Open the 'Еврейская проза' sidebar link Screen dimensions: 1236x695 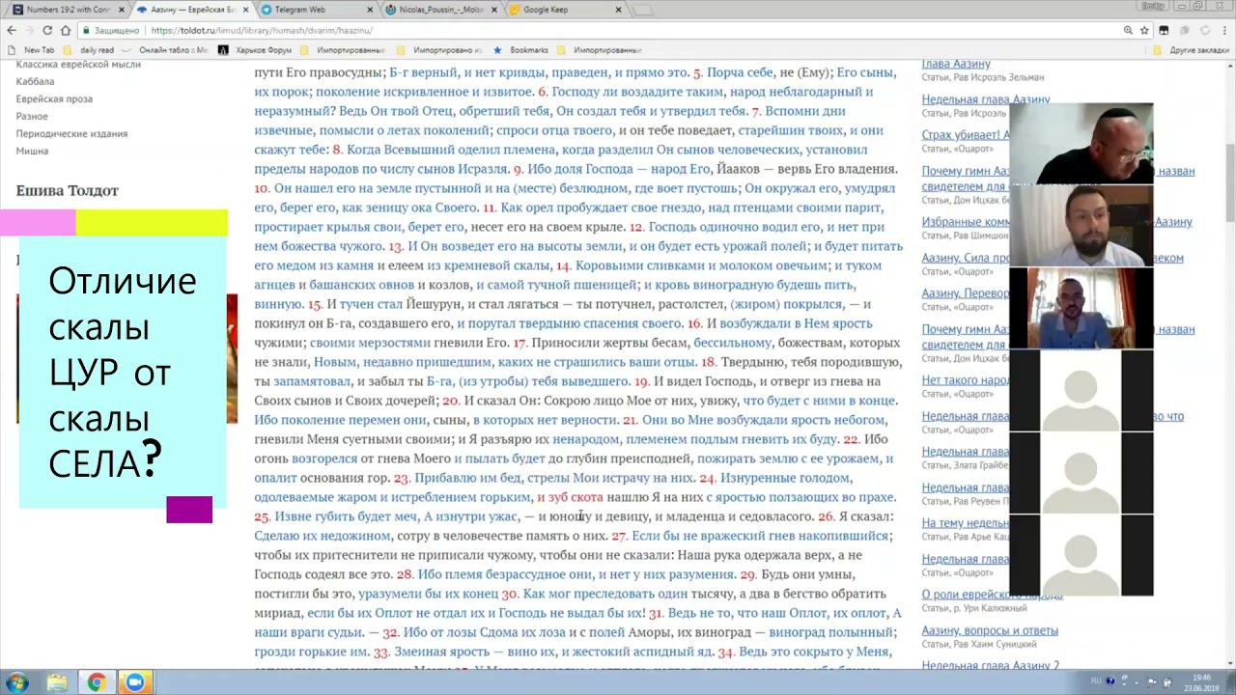[x=54, y=98]
